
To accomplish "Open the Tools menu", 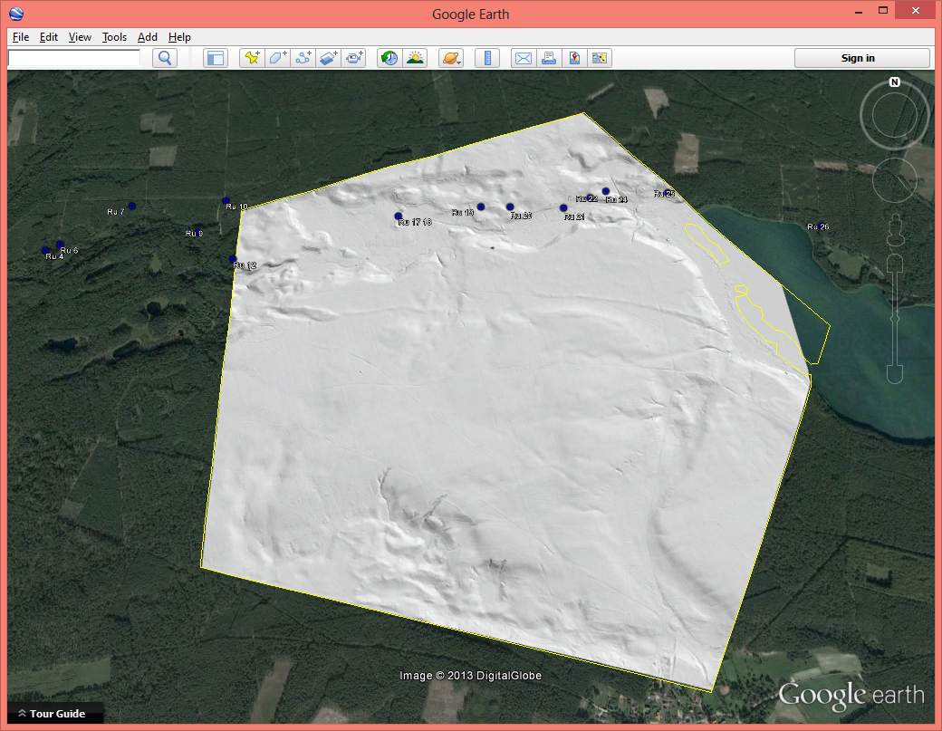I will click(114, 37).
